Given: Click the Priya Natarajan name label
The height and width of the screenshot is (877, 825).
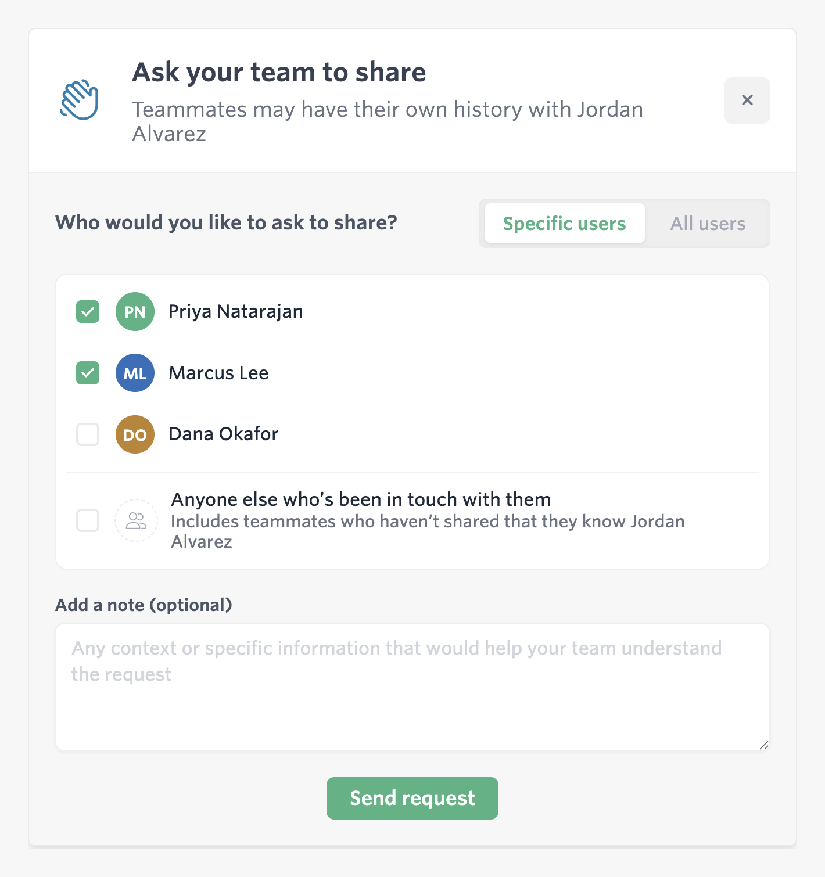Looking at the screenshot, I should (236, 312).
